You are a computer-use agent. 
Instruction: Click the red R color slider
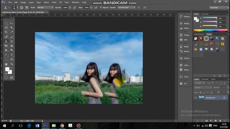(210, 18)
